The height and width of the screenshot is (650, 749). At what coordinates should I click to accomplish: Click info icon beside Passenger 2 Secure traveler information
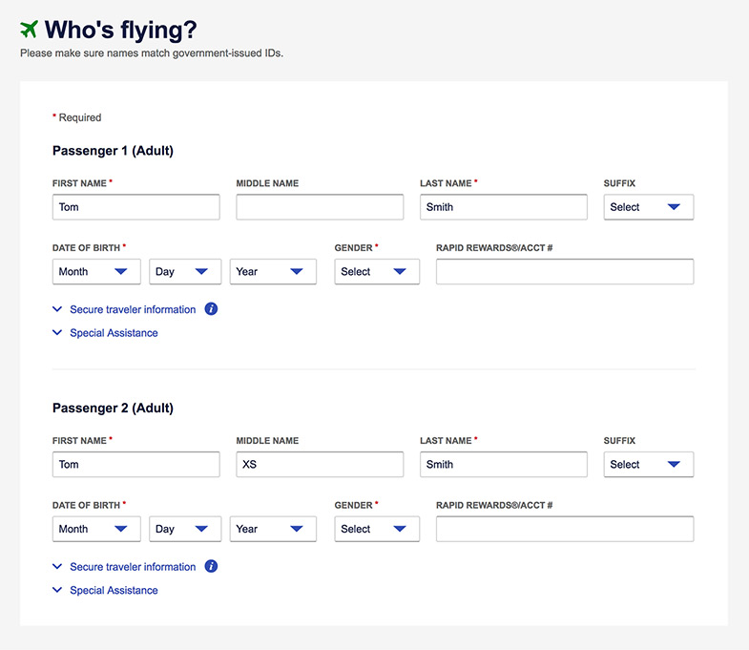click(x=212, y=567)
